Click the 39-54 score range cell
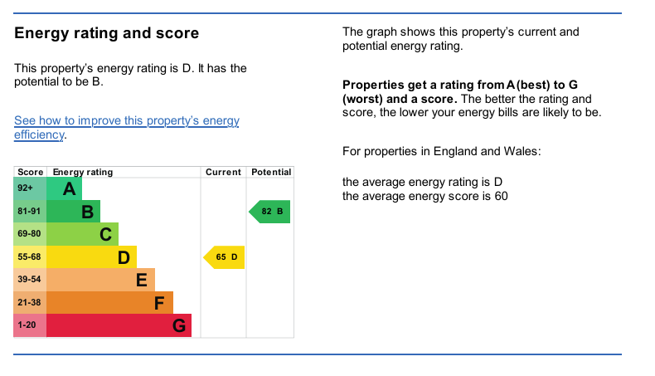Viewport: 655px width, 376px height. click(x=30, y=280)
